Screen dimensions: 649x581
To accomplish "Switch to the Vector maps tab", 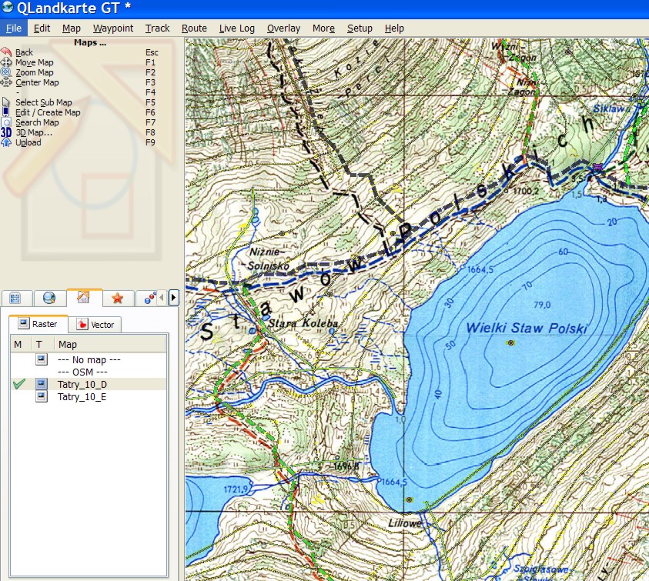I will pos(95,324).
